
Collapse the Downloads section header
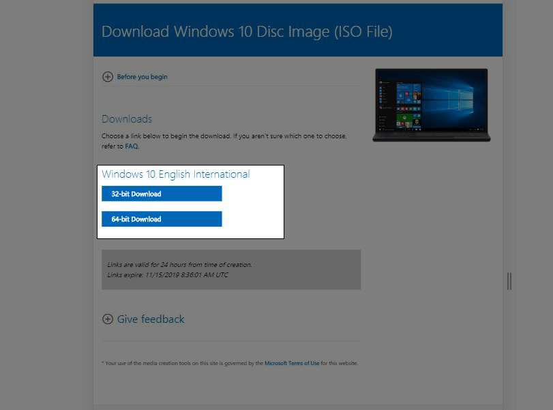click(127, 119)
